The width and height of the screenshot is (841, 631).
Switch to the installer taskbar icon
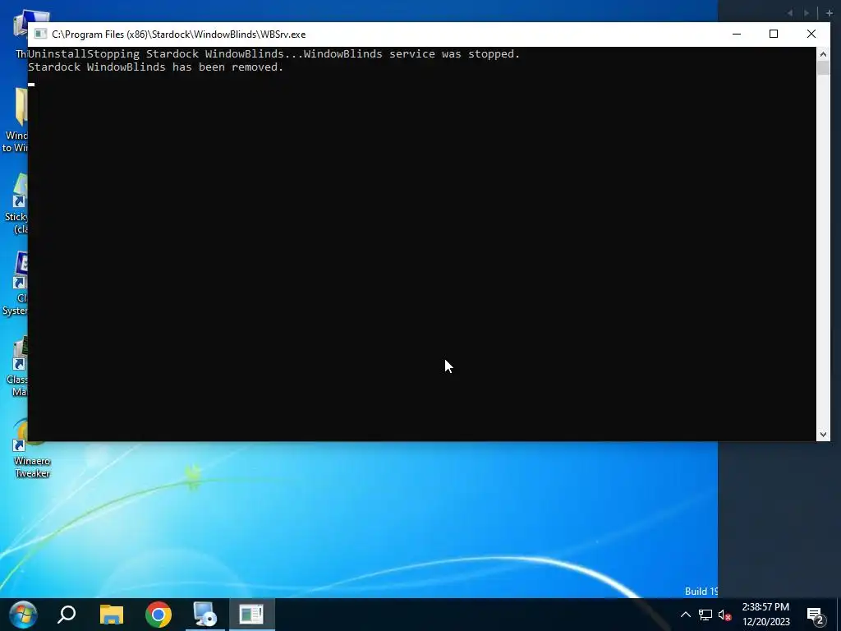(x=205, y=615)
